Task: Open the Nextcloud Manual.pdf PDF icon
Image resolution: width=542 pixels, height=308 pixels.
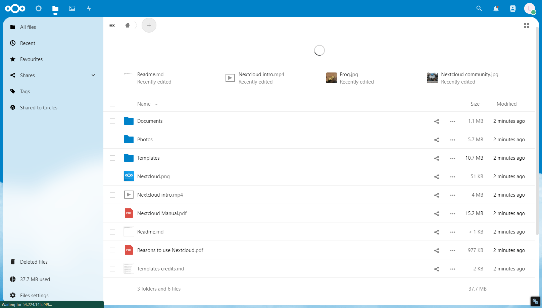Action: click(x=129, y=213)
